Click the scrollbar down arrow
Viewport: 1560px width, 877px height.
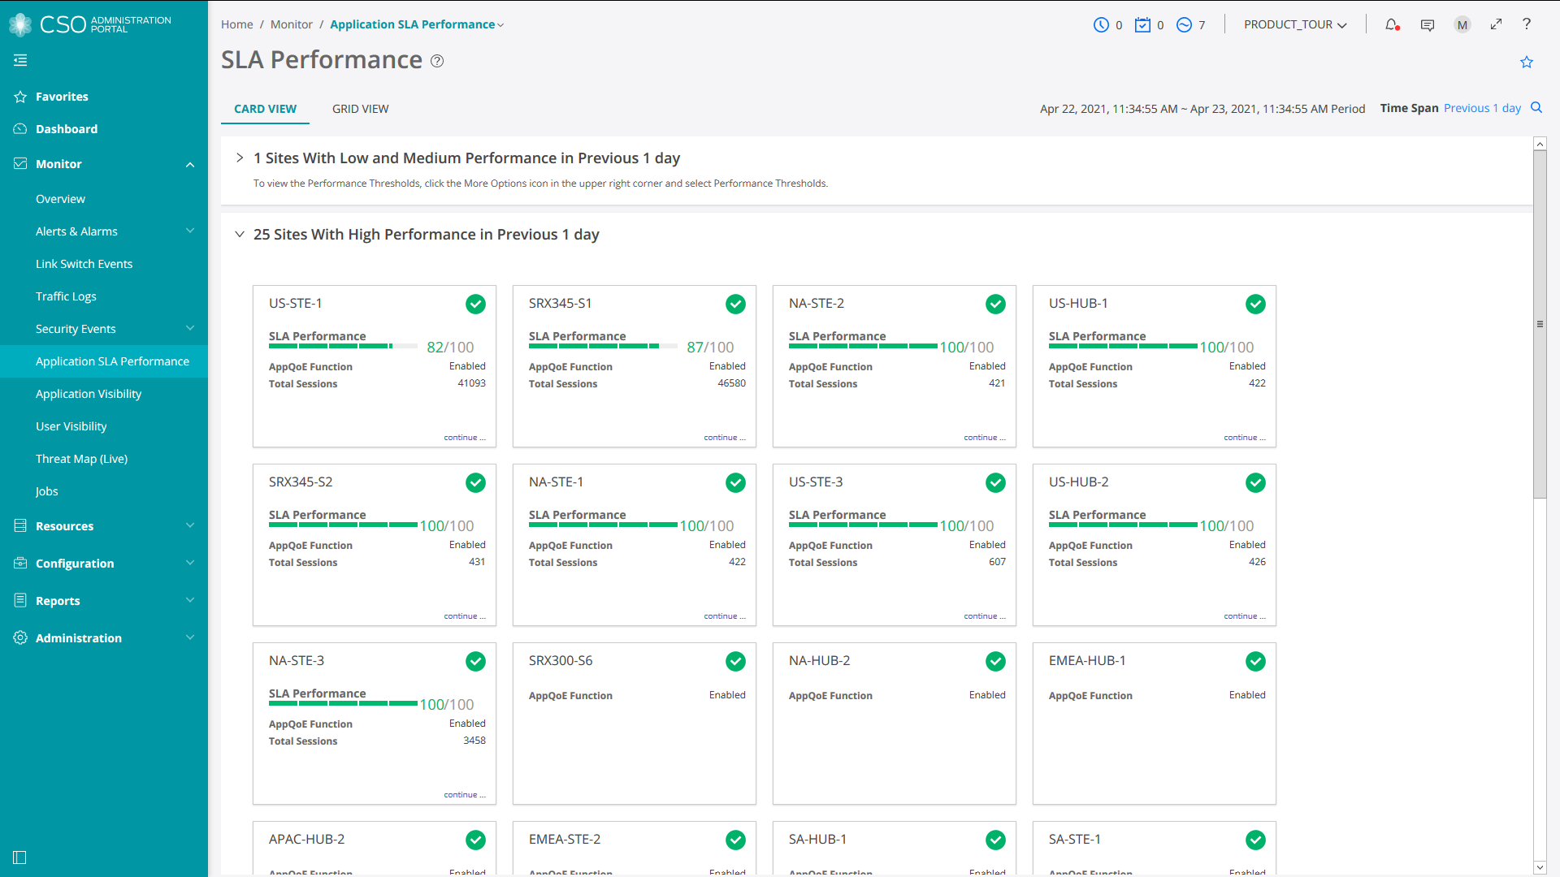1540,867
